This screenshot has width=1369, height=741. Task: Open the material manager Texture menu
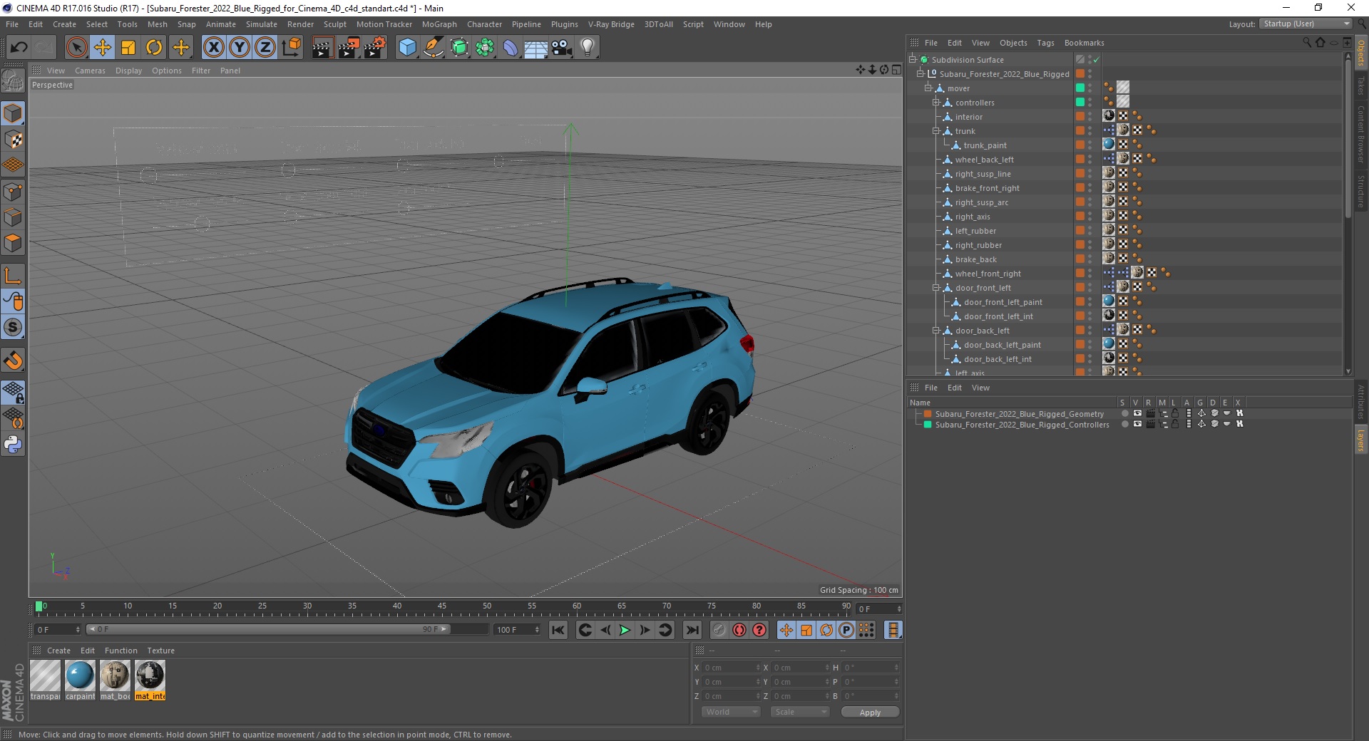pos(160,651)
